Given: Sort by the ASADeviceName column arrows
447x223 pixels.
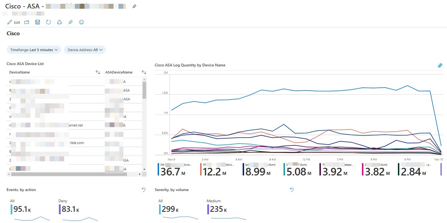Looking at the screenshot, I should coord(144,72).
